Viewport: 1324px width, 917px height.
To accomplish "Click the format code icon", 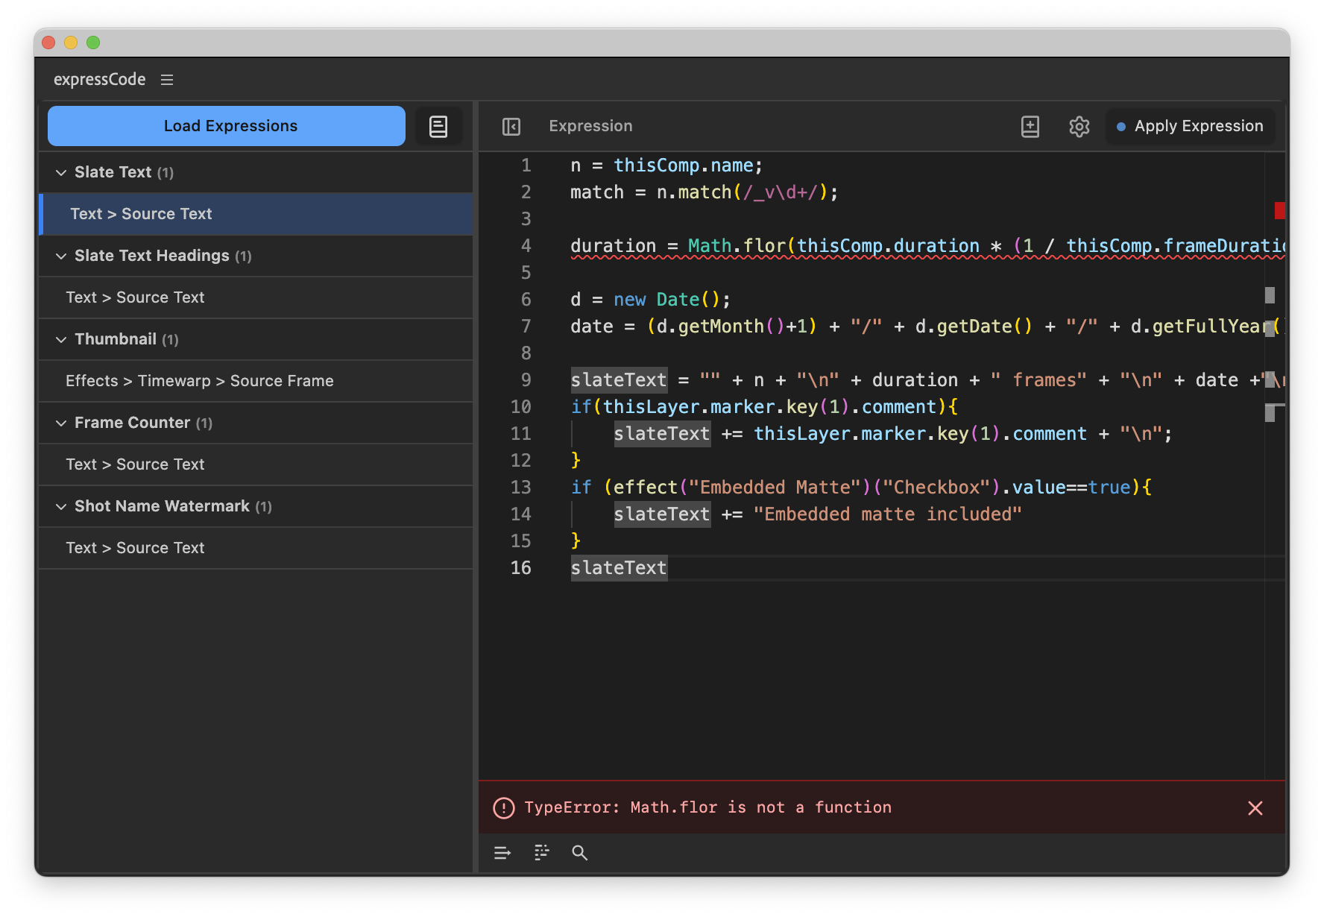I will tap(542, 853).
